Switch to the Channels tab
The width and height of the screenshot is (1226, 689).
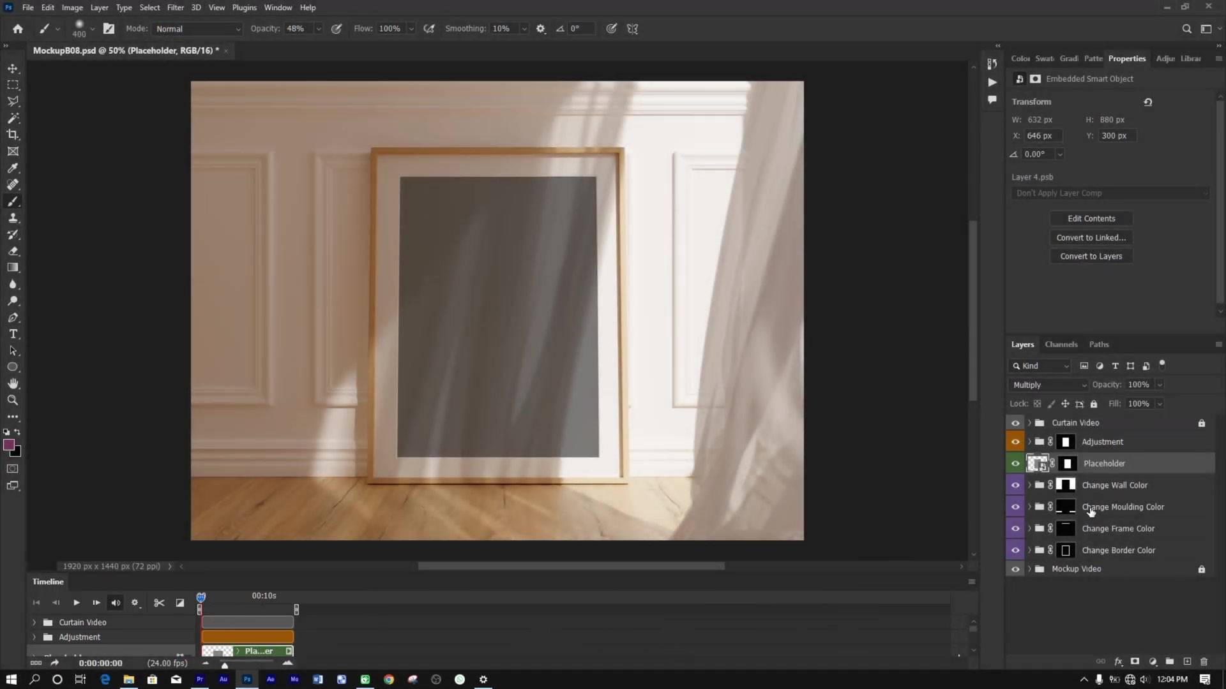pyautogui.click(x=1061, y=344)
